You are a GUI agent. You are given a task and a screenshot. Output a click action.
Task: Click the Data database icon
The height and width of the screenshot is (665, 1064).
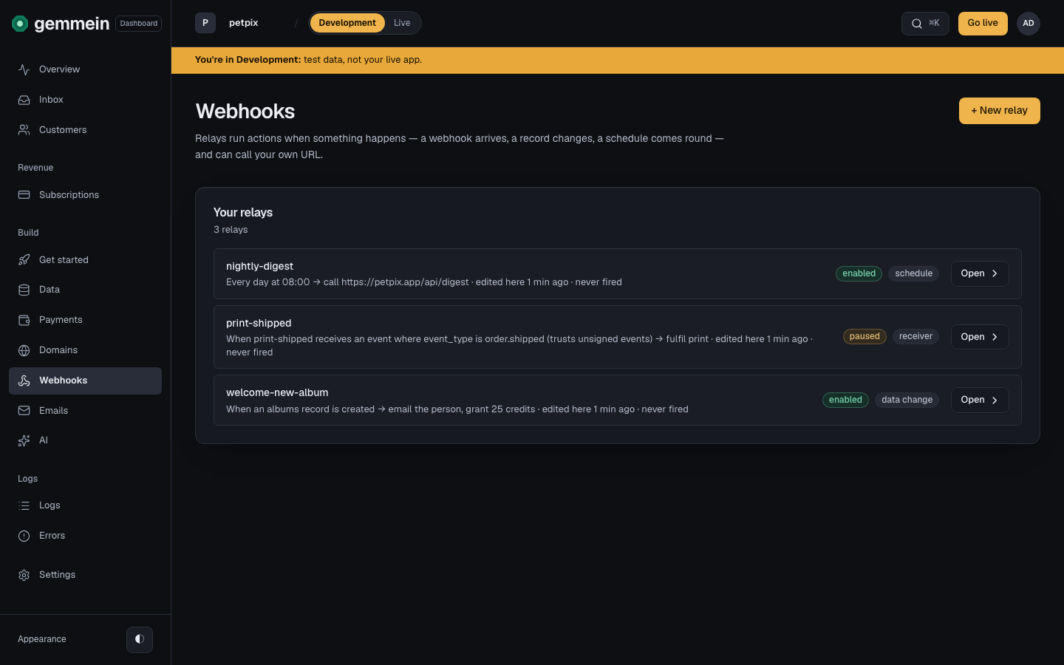[x=24, y=290]
